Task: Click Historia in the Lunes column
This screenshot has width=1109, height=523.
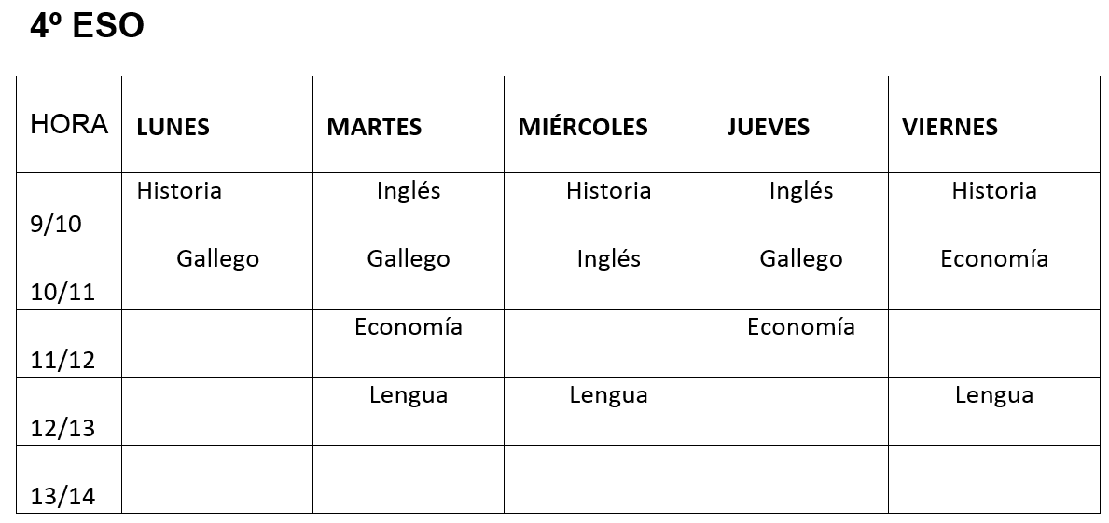Action: 179,191
